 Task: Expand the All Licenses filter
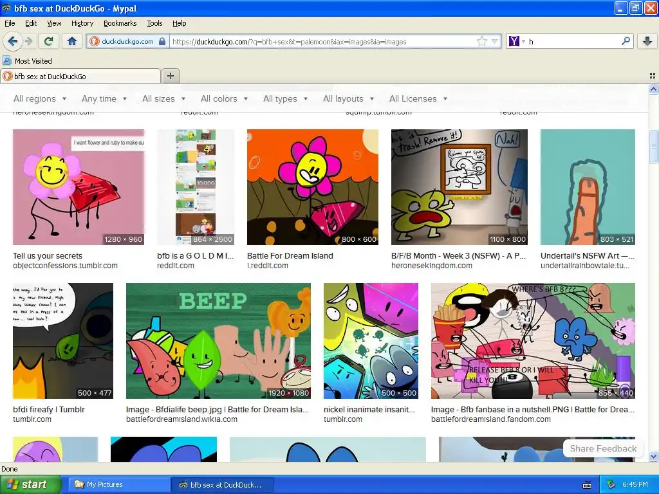tap(418, 98)
